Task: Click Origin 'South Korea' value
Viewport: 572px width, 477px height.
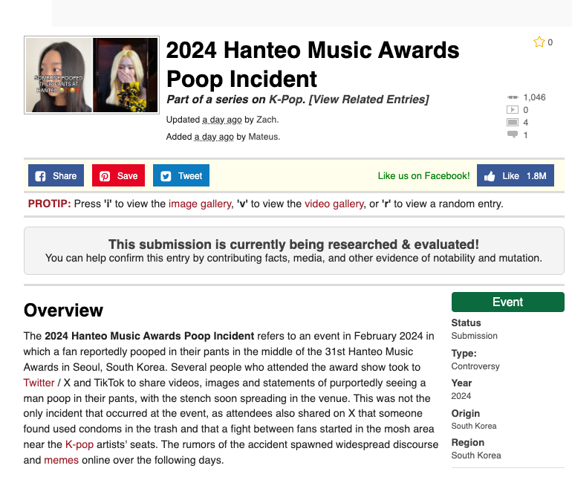Action: [474, 426]
